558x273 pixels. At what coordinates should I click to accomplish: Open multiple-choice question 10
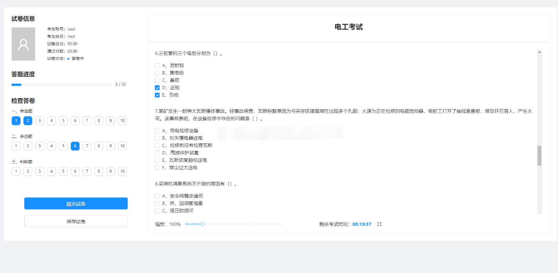[x=122, y=146]
